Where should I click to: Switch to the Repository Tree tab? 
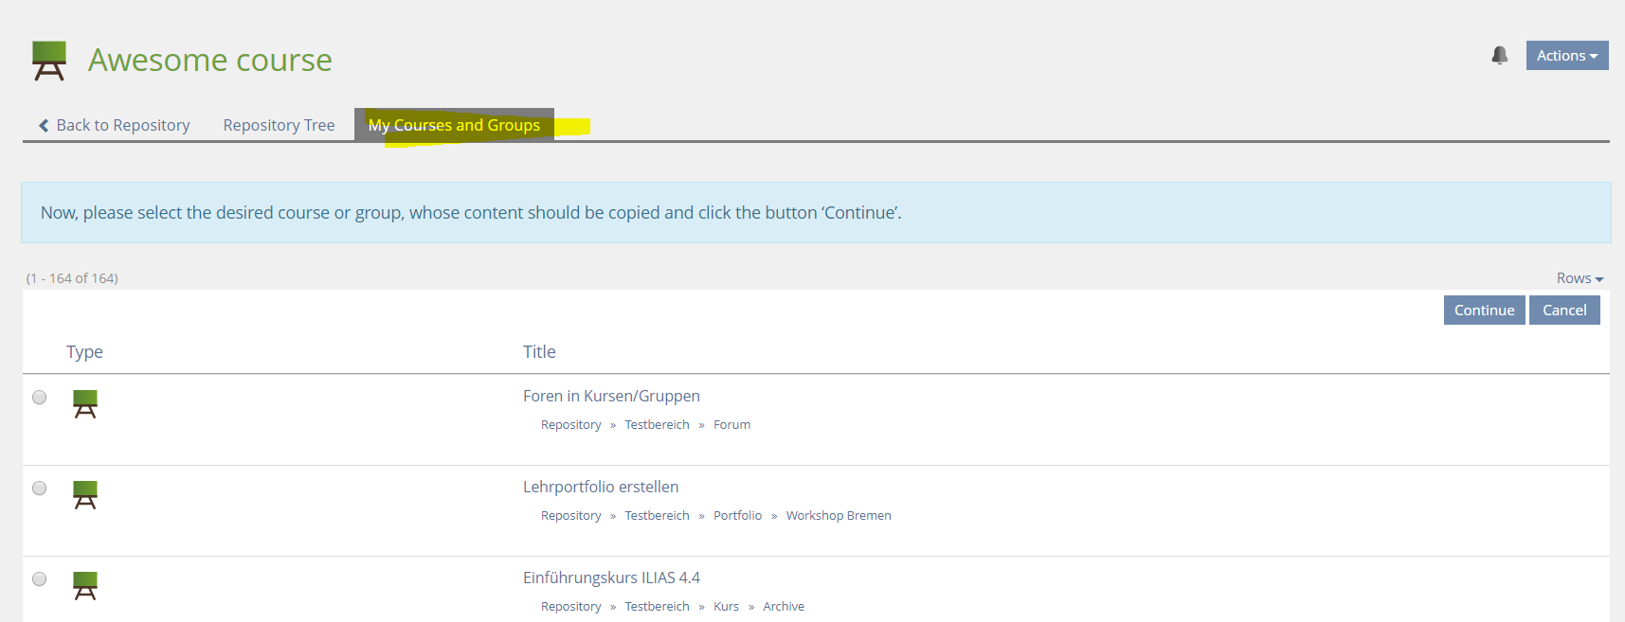coord(279,125)
